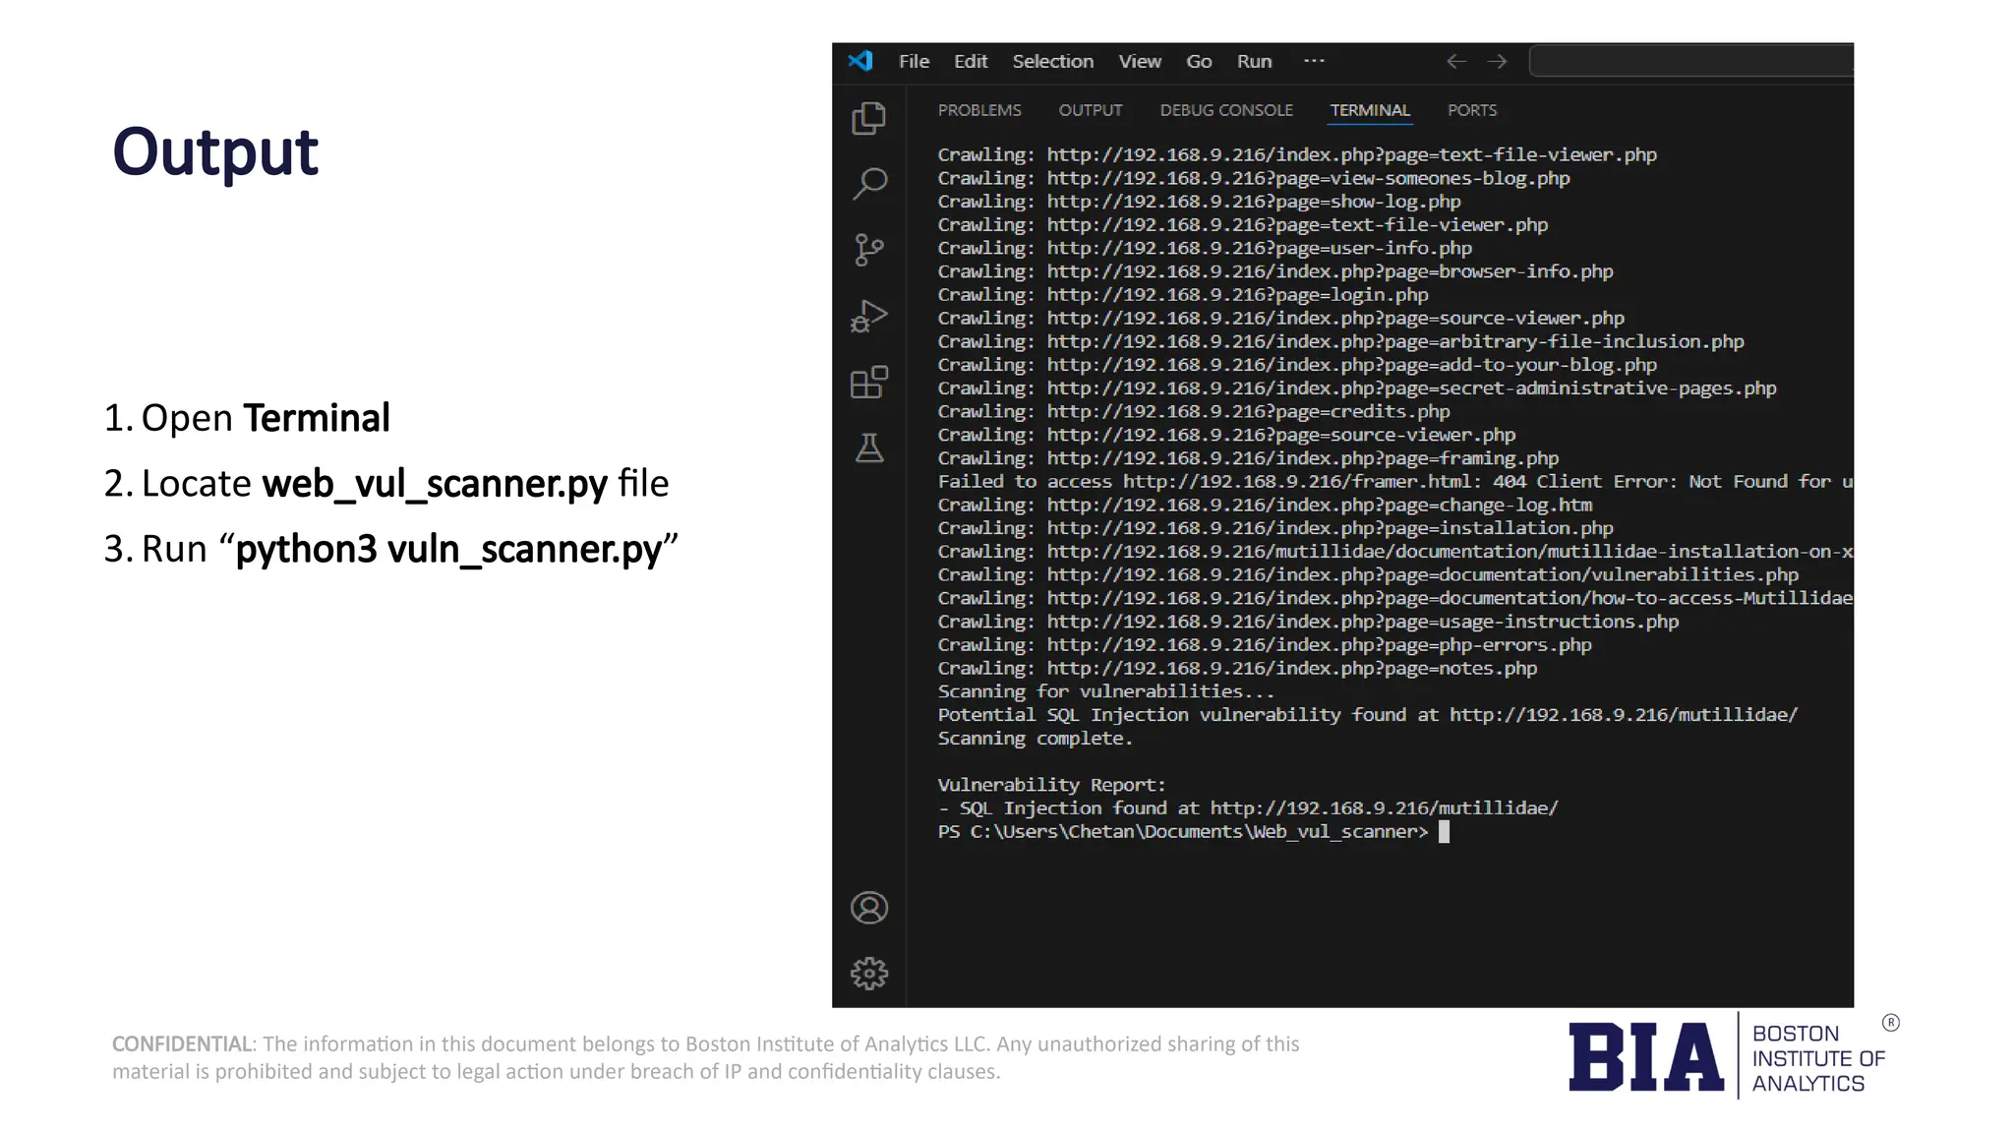This screenshot has width=2014, height=1133.
Task: Open the Selection menu
Action: tap(1052, 61)
